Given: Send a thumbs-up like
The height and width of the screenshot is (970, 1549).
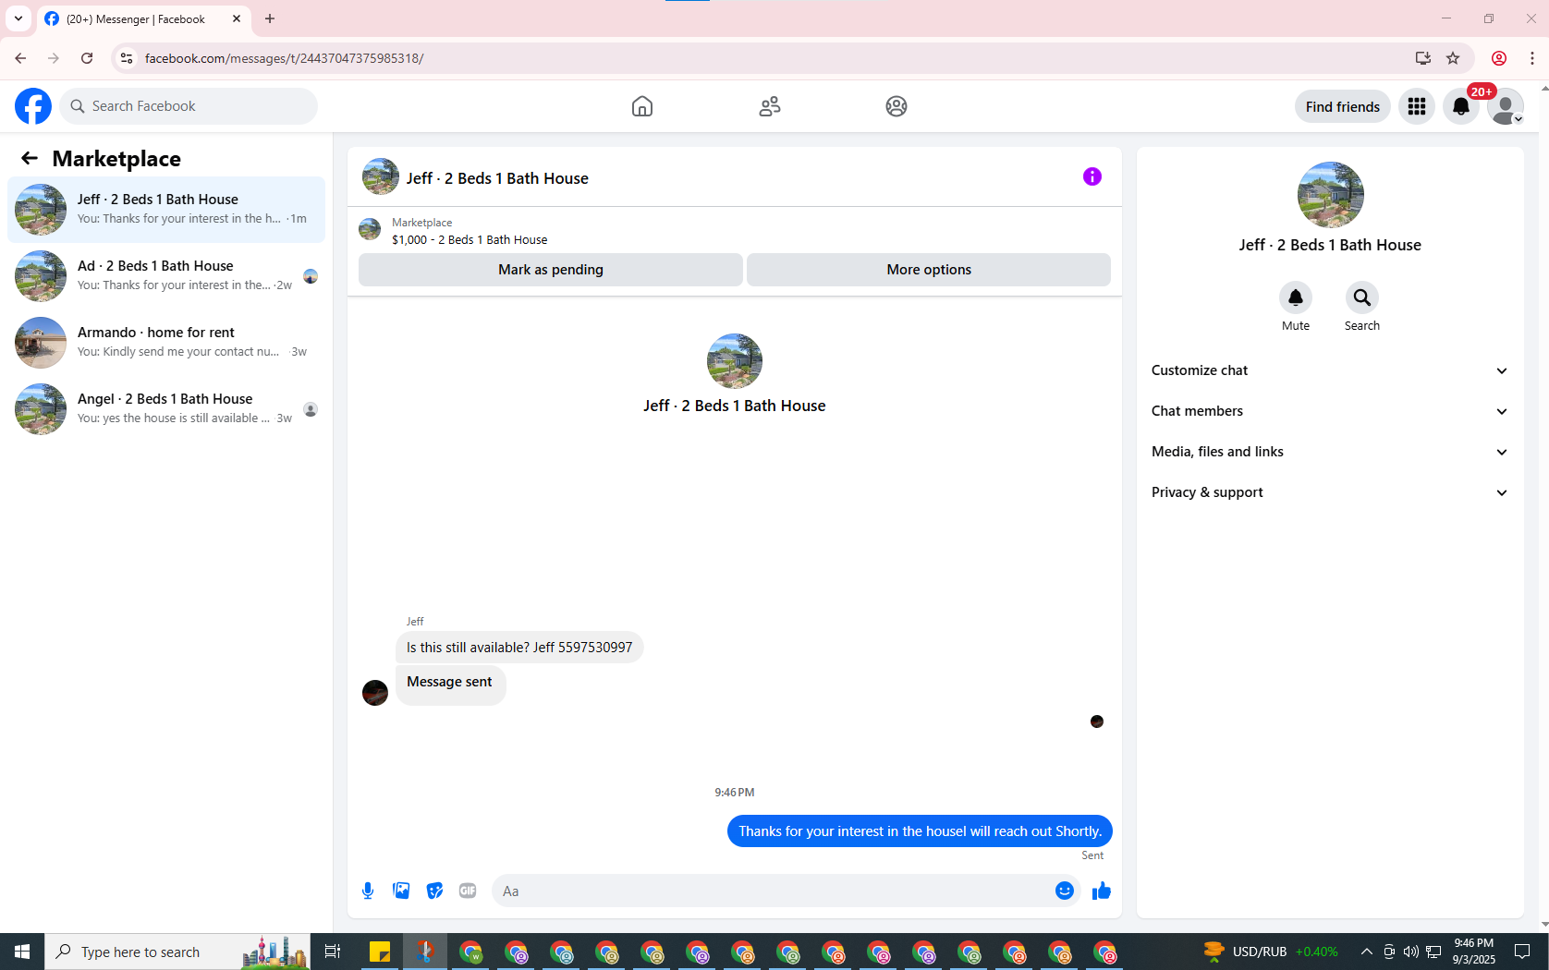Looking at the screenshot, I should click(1102, 891).
